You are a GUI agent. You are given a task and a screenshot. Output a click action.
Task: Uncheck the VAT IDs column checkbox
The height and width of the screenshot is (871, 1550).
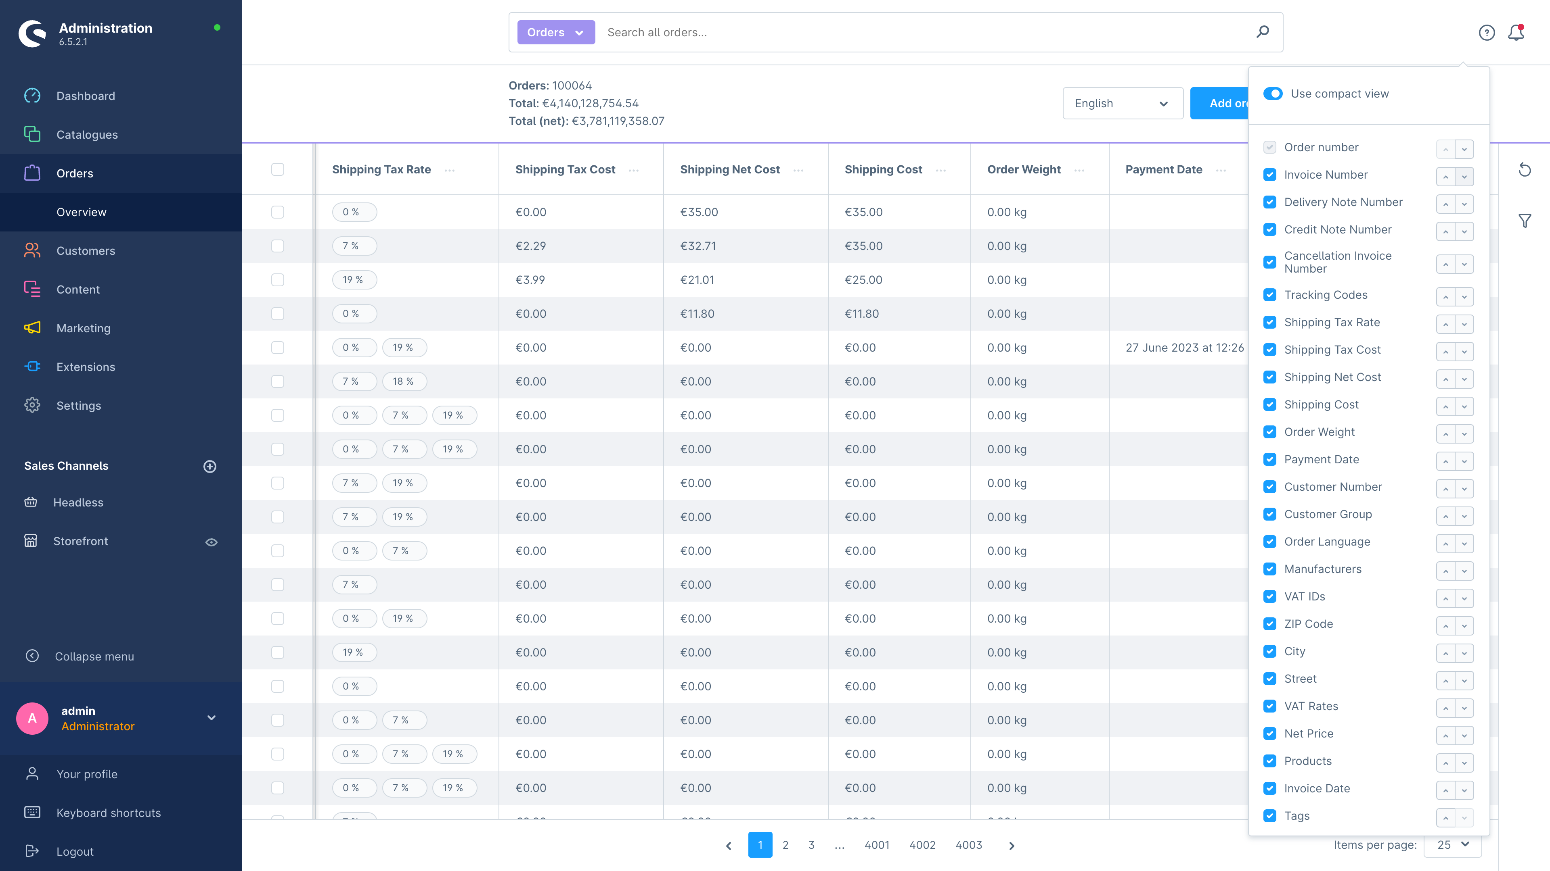[1269, 596]
